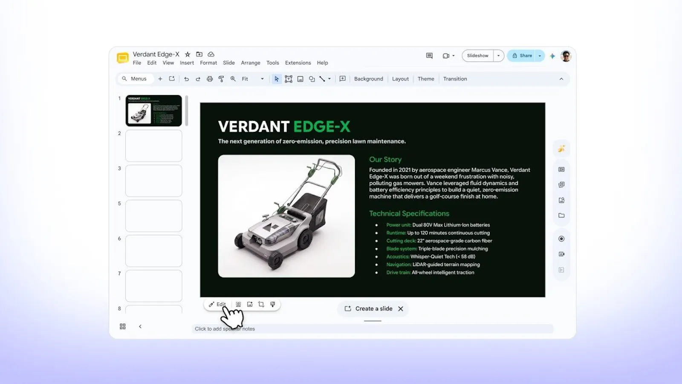The height and width of the screenshot is (384, 682).
Task: Open the templates side panel icon
Action: [x=561, y=169]
